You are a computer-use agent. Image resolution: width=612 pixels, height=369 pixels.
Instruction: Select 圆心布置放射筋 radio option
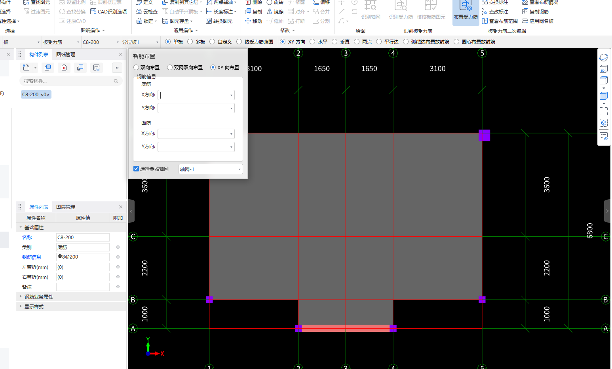pyautogui.click(x=475, y=42)
